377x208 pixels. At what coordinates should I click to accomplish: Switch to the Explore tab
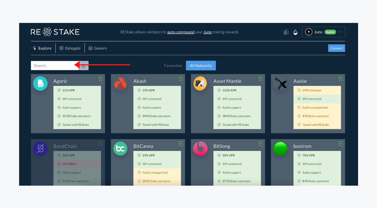[x=42, y=48]
